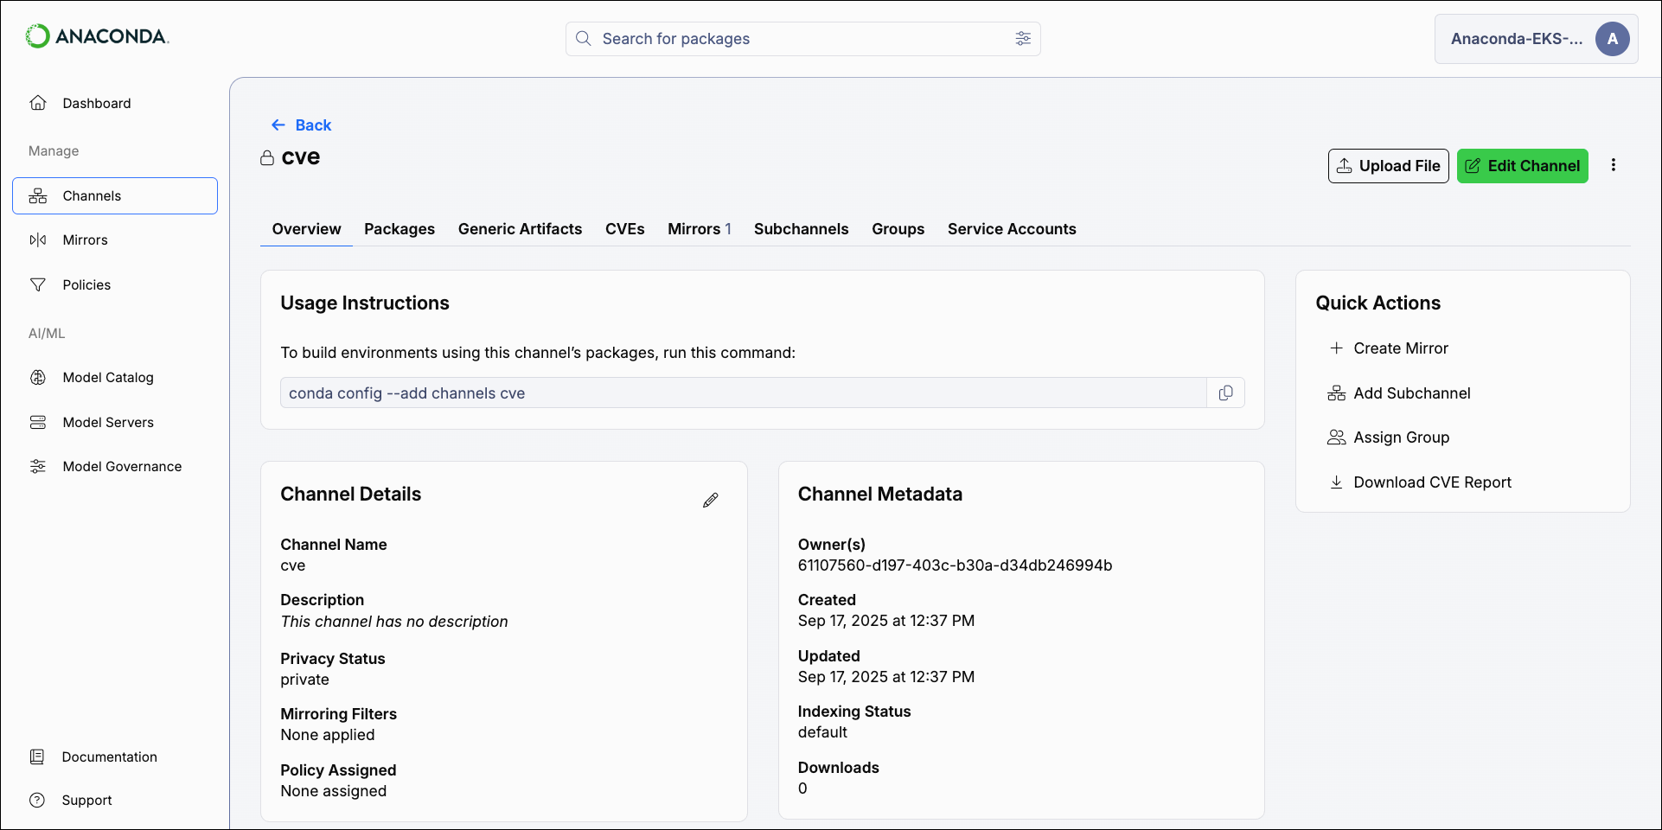Open Policies from the sidebar

click(86, 285)
